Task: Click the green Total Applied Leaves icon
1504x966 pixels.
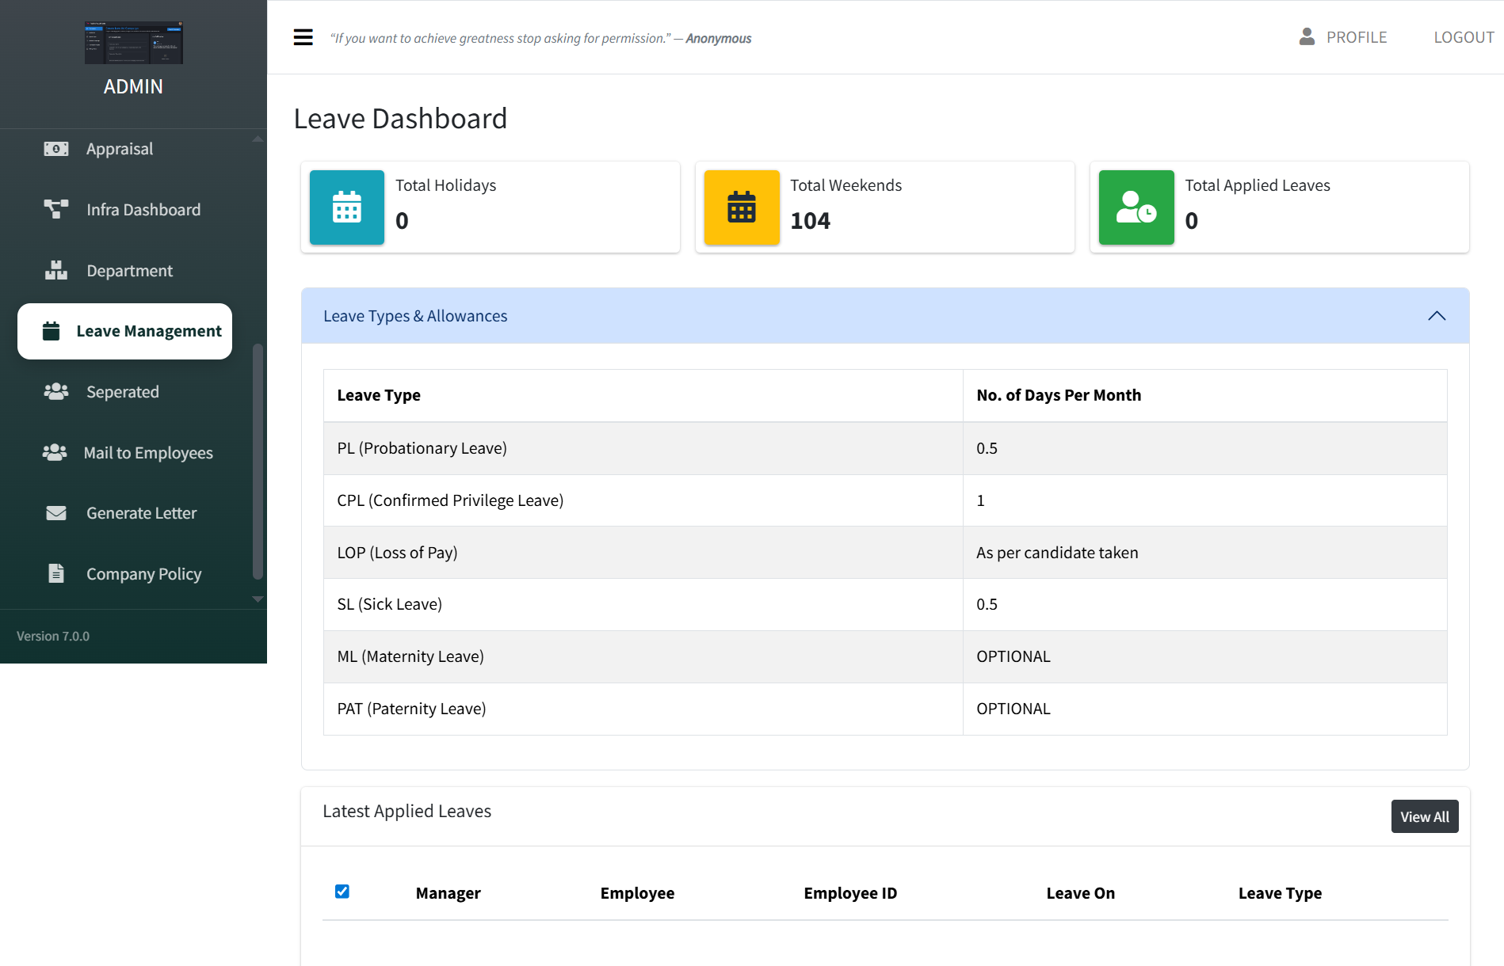Action: click(x=1136, y=207)
